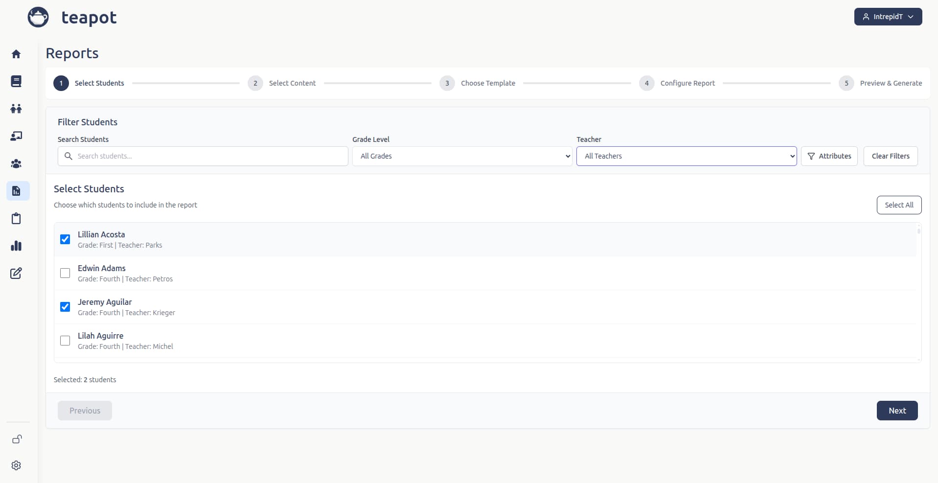The width and height of the screenshot is (938, 483).
Task: Jump to the Preview & Generate step
Action: click(891, 83)
